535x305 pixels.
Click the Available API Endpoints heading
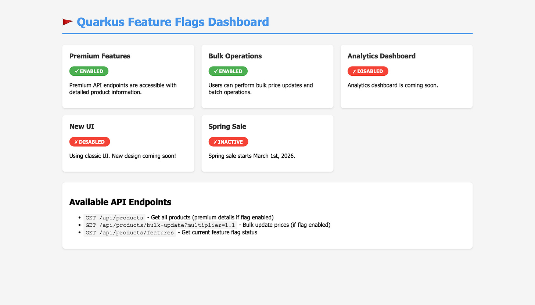coord(120,202)
